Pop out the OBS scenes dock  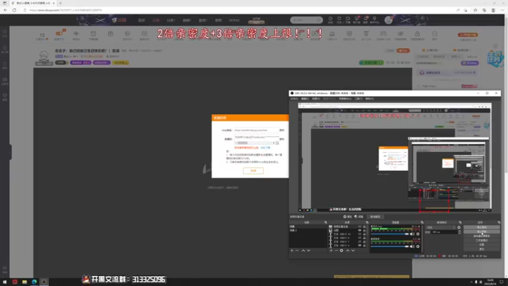[326, 222]
